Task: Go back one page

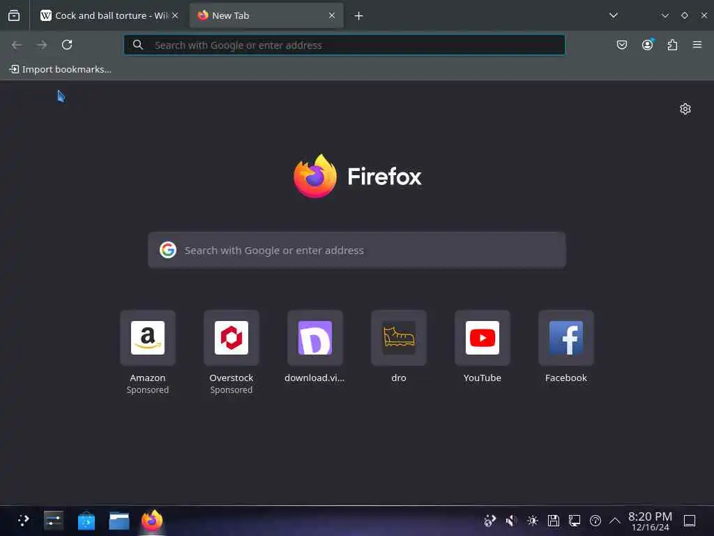Action: [x=17, y=45]
